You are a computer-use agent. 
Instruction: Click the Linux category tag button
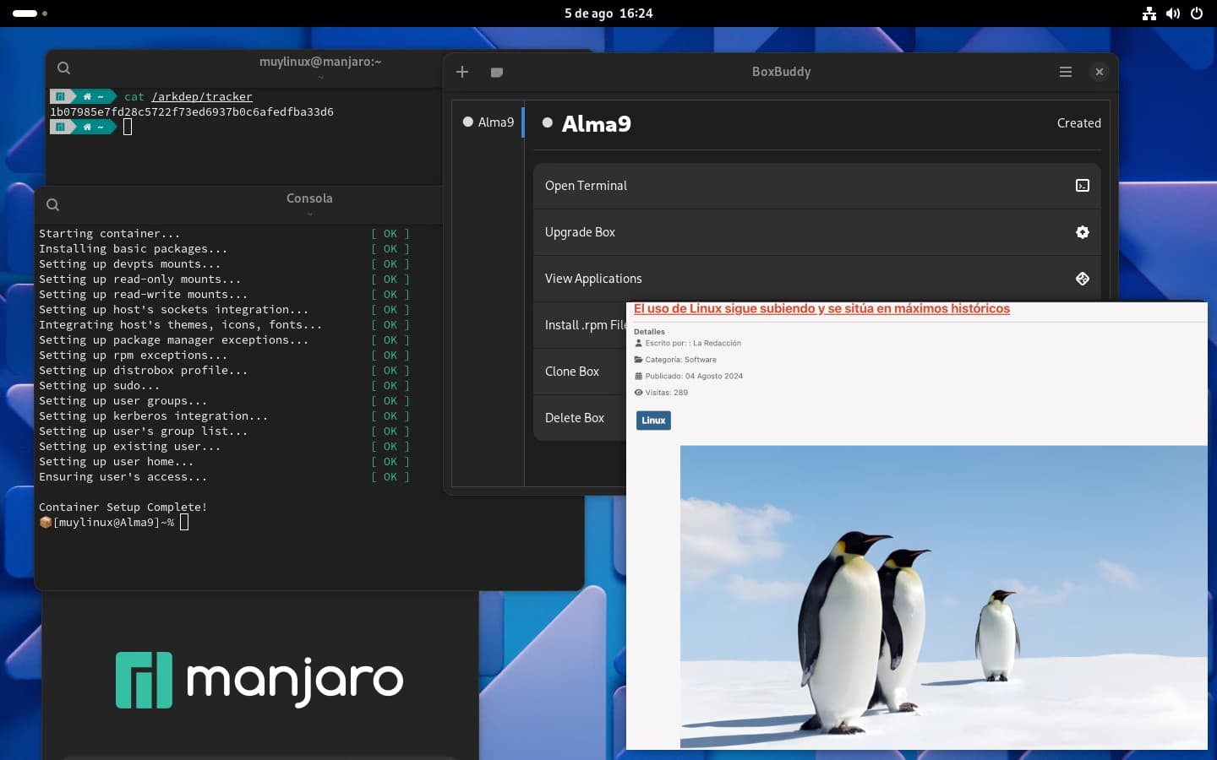(653, 421)
